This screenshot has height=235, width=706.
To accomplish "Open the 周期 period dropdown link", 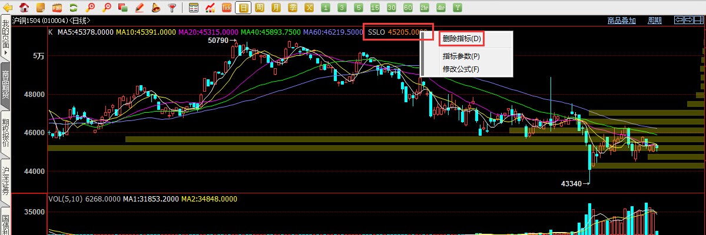I will click(x=654, y=21).
